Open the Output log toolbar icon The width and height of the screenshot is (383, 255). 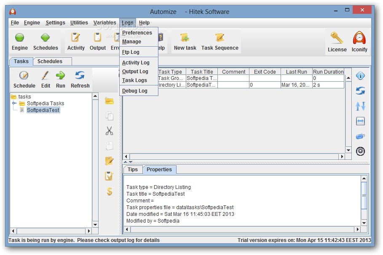pos(97,37)
